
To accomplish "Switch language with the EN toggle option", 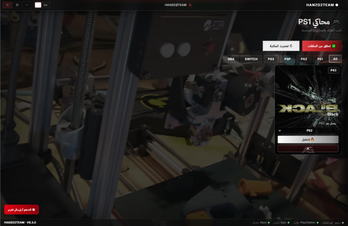I will [46, 5].
